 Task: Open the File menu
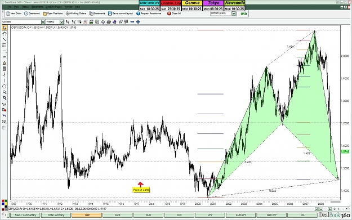click(9, 7)
